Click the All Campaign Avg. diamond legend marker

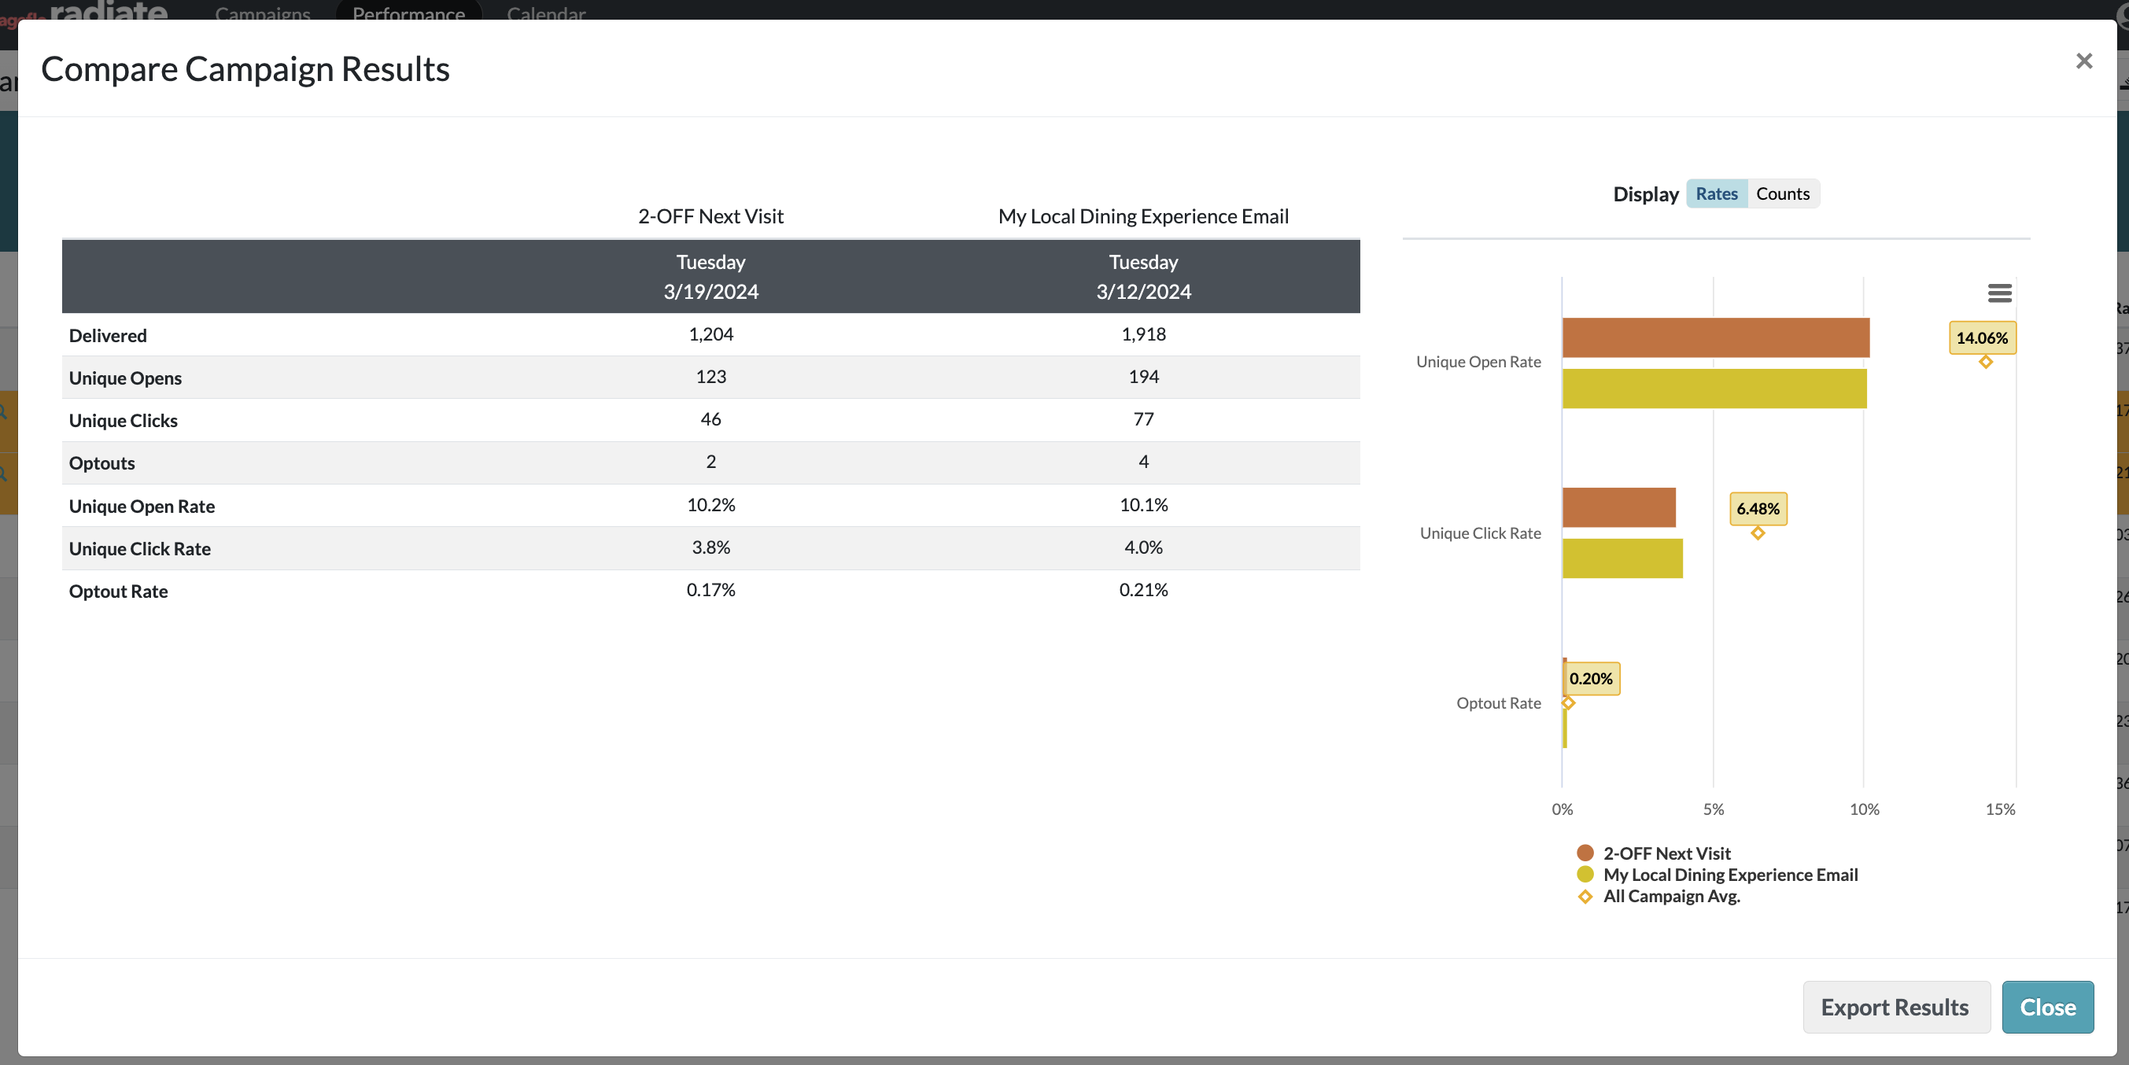[1585, 897]
